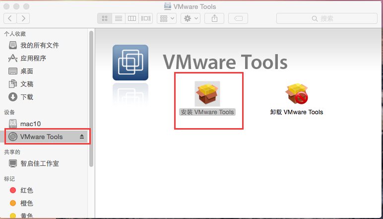Switch to Cover Flow view
Image resolution: width=383 pixels, height=219 pixels.
click(146, 18)
